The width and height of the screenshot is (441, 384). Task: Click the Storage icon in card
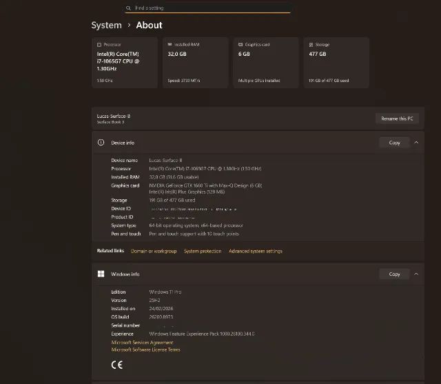point(311,44)
